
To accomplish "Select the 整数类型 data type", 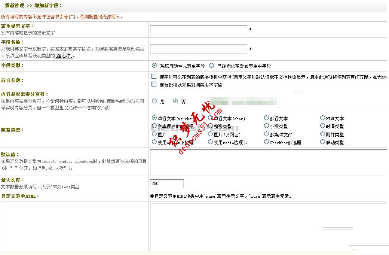I will pos(210,126).
